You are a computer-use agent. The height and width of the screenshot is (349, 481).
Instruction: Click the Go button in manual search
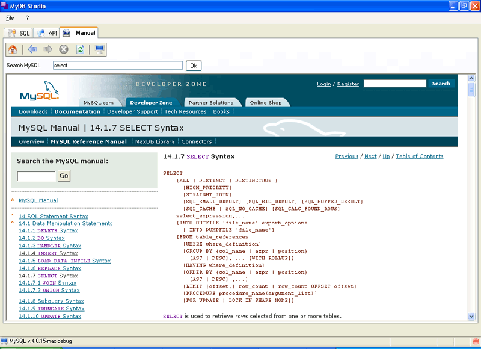(64, 176)
